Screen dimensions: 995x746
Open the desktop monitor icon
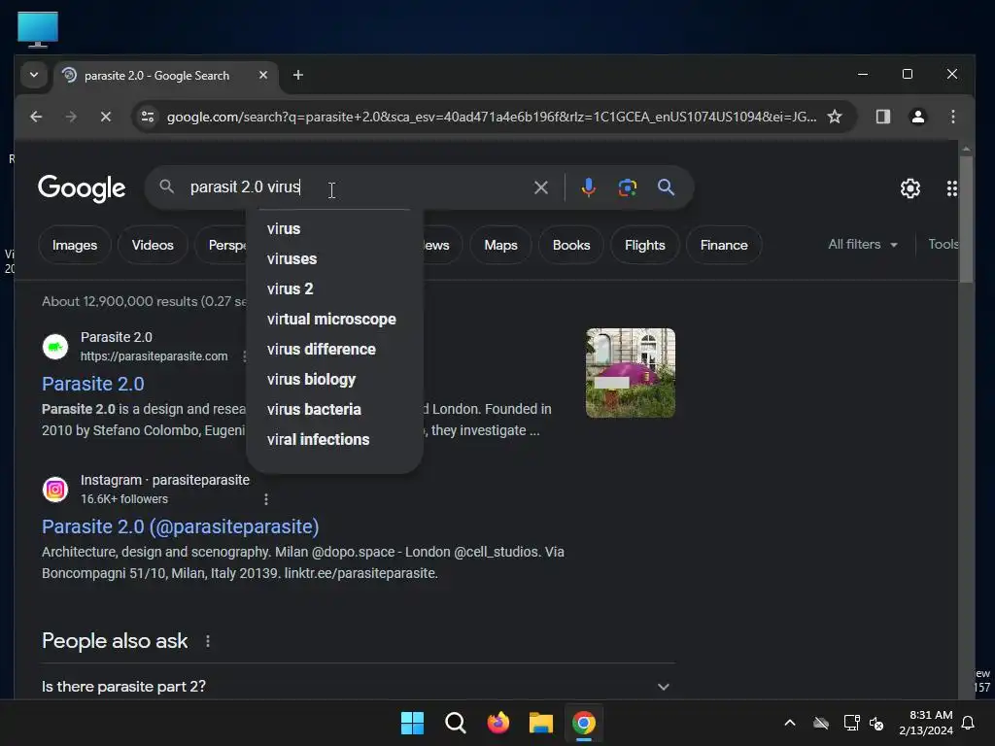point(38,29)
